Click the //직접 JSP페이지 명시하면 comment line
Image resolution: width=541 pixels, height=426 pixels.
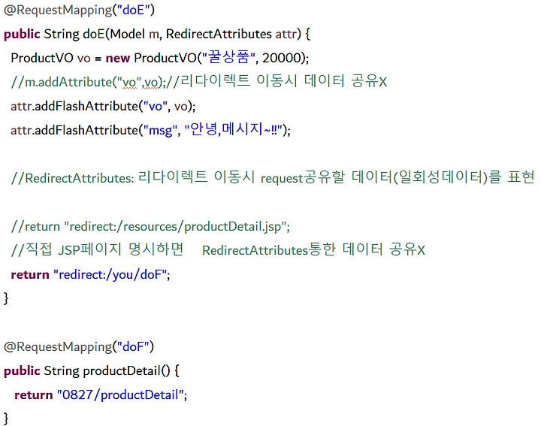pos(218,250)
